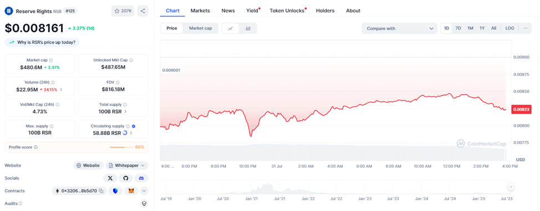Click the Vol/Mkt Cap (24h) info icon

pyautogui.click(x=58, y=105)
